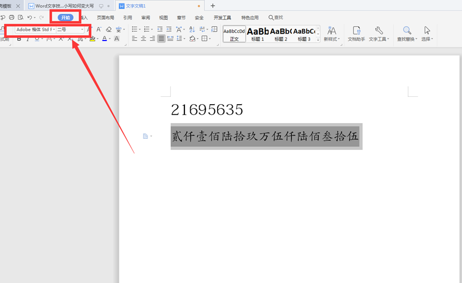Open the undo history dropdown arrow
This screenshot has height=283, width=462.
(x=34, y=18)
